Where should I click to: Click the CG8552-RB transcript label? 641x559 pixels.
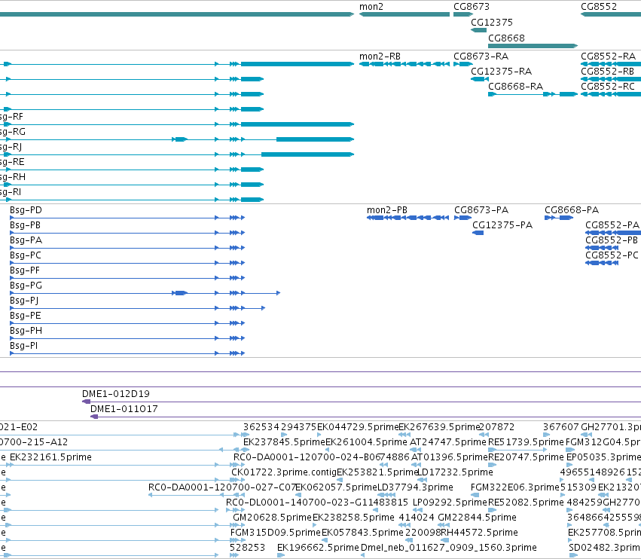point(607,72)
